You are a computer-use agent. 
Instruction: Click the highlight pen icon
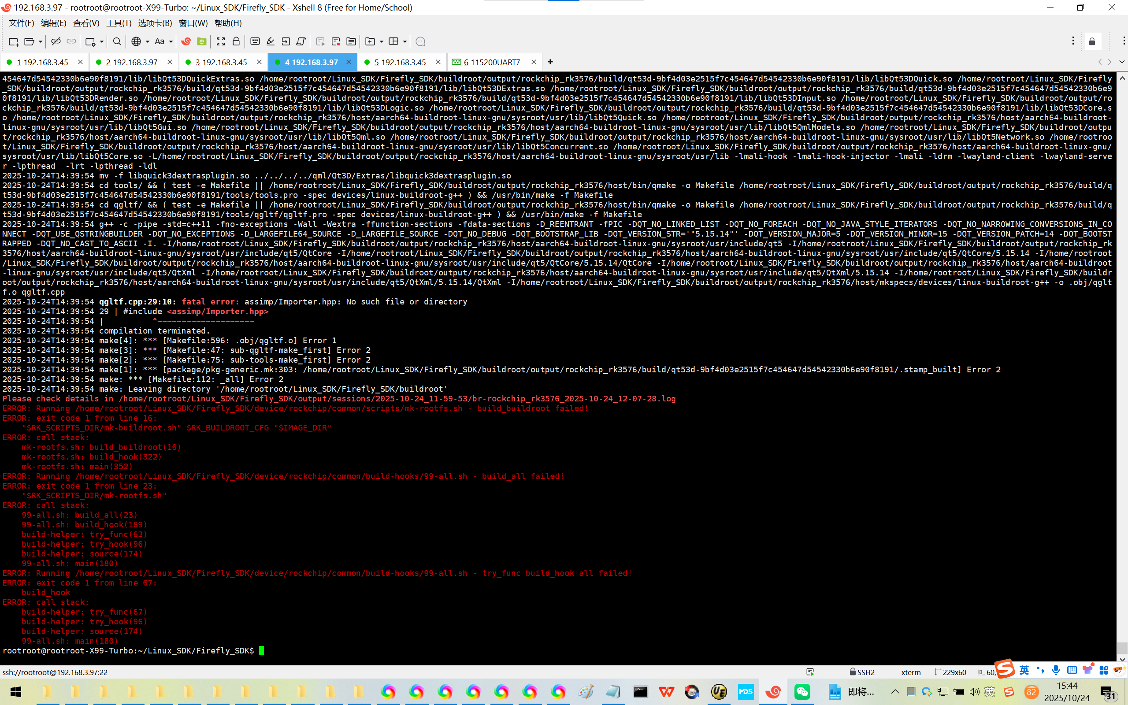[271, 41]
